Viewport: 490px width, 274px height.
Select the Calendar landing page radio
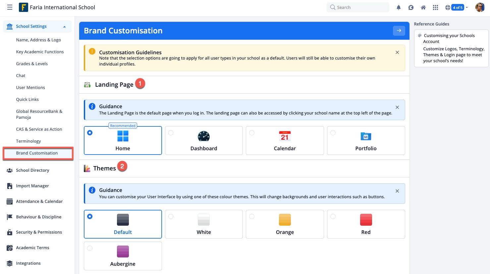pos(252,133)
